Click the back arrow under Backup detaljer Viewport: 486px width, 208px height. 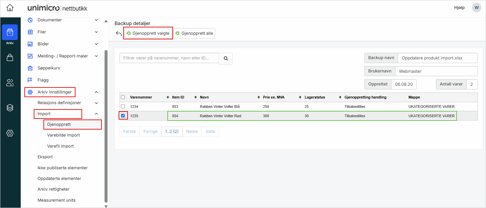coord(119,33)
